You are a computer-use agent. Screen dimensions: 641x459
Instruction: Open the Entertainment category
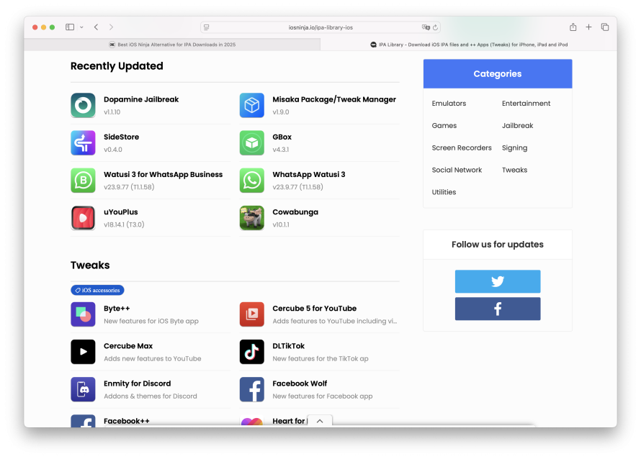click(x=526, y=104)
